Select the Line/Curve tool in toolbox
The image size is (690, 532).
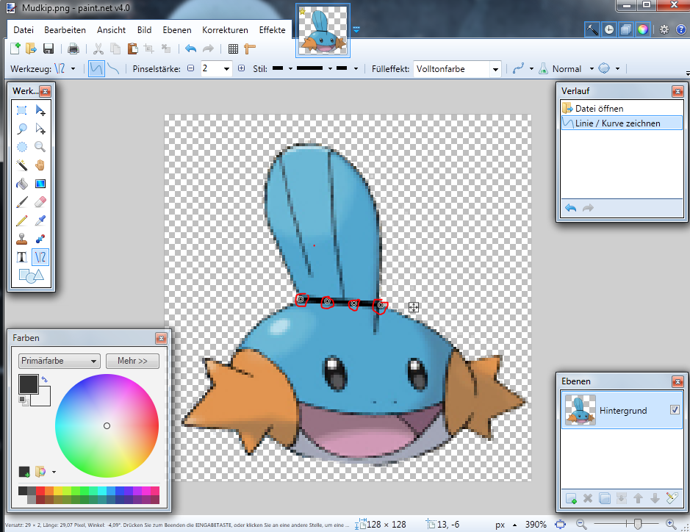click(40, 257)
